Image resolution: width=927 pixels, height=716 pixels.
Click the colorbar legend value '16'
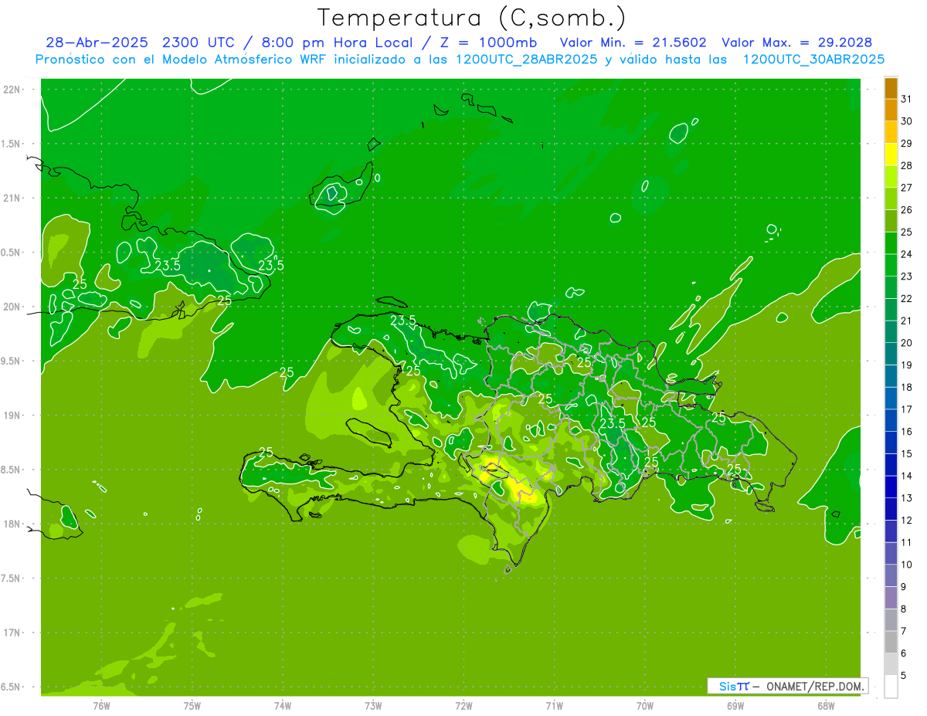tap(907, 431)
